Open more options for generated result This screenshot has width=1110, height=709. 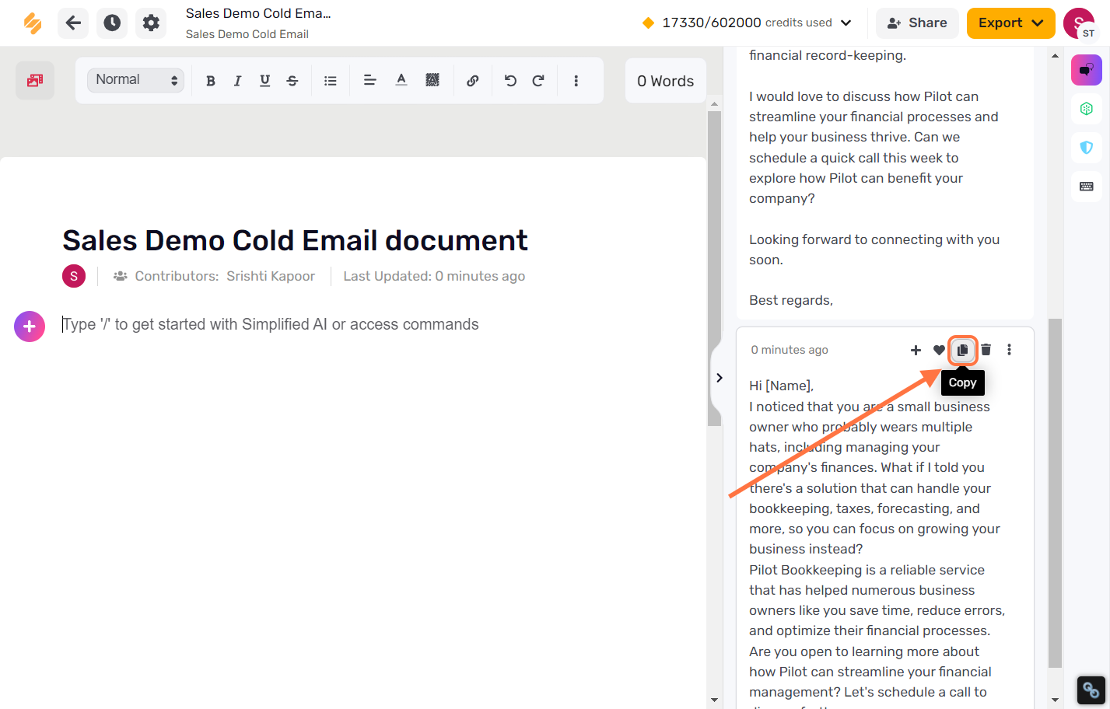(x=1010, y=350)
